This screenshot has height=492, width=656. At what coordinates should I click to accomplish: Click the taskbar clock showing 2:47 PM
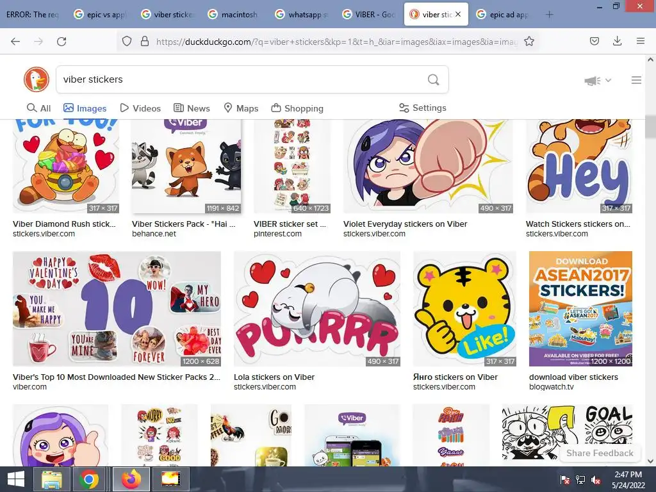point(628,480)
